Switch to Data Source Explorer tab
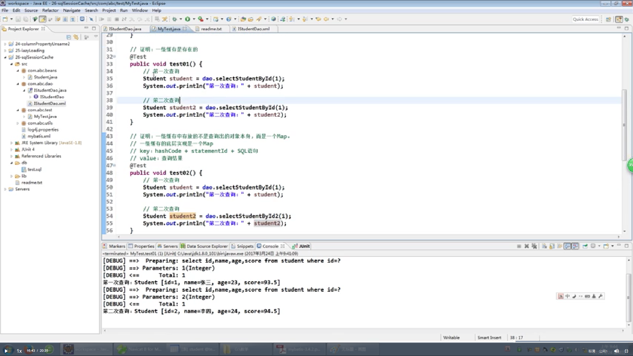The image size is (633, 356). tap(204, 246)
